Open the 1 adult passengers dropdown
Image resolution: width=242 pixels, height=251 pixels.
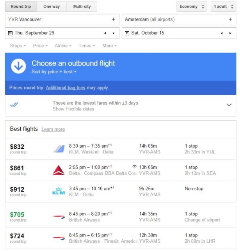pyautogui.click(x=223, y=7)
